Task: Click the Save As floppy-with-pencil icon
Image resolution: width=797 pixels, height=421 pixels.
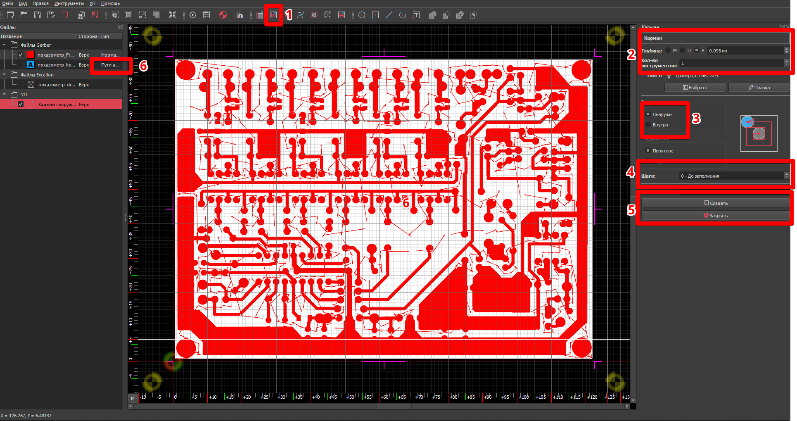Action: pyautogui.click(x=51, y=15)
